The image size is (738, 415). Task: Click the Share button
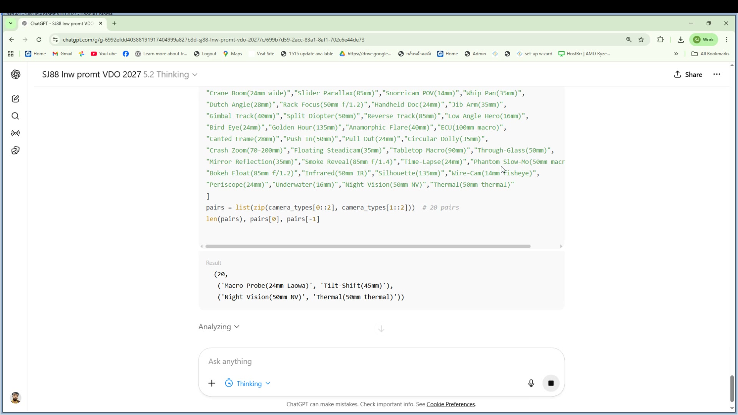[688, 75]
